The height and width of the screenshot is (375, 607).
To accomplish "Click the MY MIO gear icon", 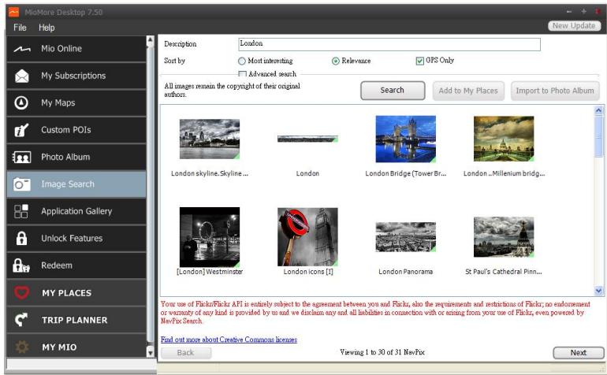I will click(x=22, y=347).
